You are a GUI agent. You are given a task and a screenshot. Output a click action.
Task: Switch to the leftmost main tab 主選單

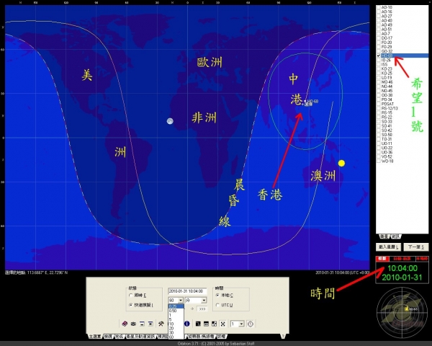point(95,336)
